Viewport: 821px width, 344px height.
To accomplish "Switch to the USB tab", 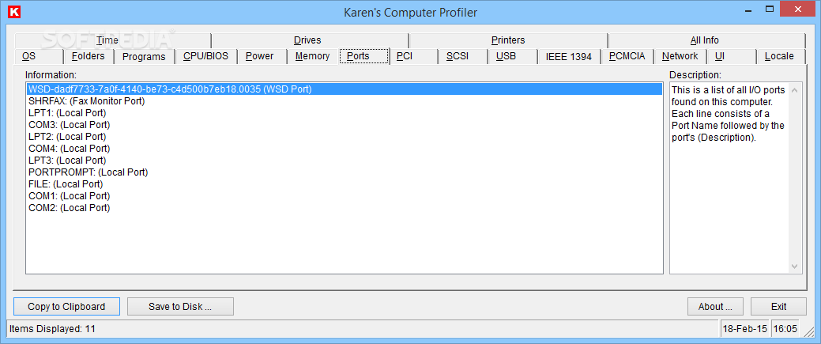I will point(512,56).
